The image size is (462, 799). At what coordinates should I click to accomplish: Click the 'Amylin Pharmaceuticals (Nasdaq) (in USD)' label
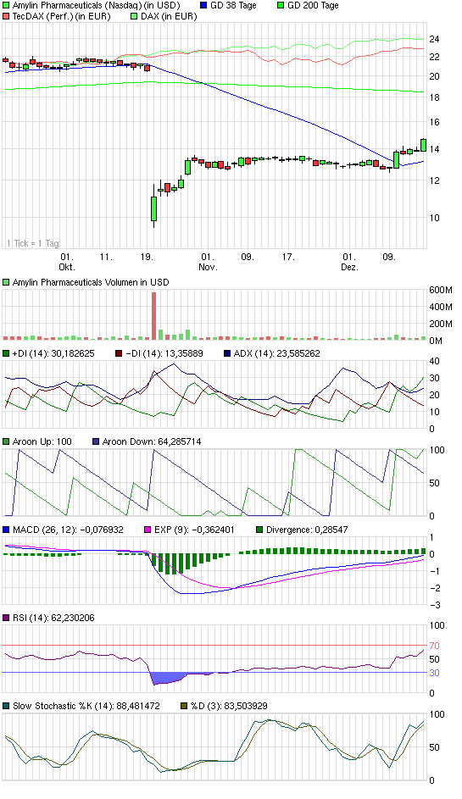pos(97,6)
